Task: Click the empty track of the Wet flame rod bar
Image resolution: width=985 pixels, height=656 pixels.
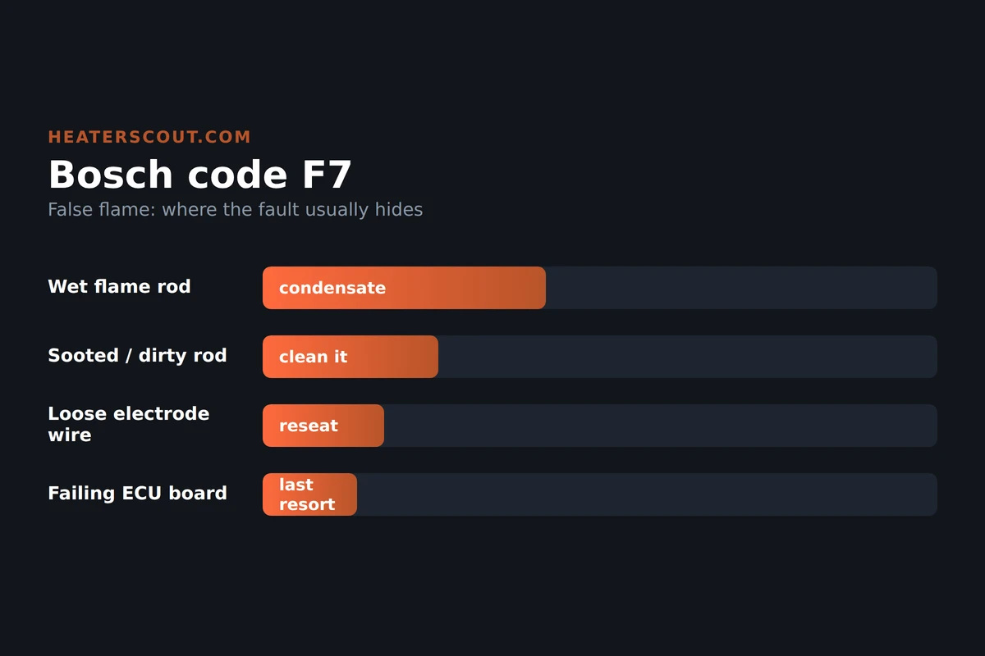Action: click(x=741, y=288)
